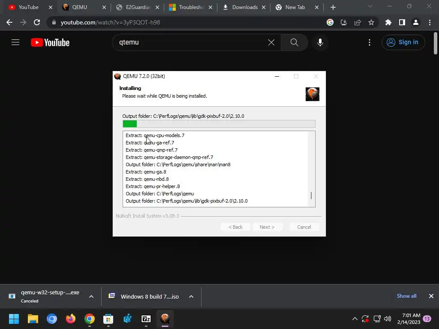Screen dimensions: 439x329
Task: Expand options for Windows 8 iso download
Action: (x=191, y=296)
